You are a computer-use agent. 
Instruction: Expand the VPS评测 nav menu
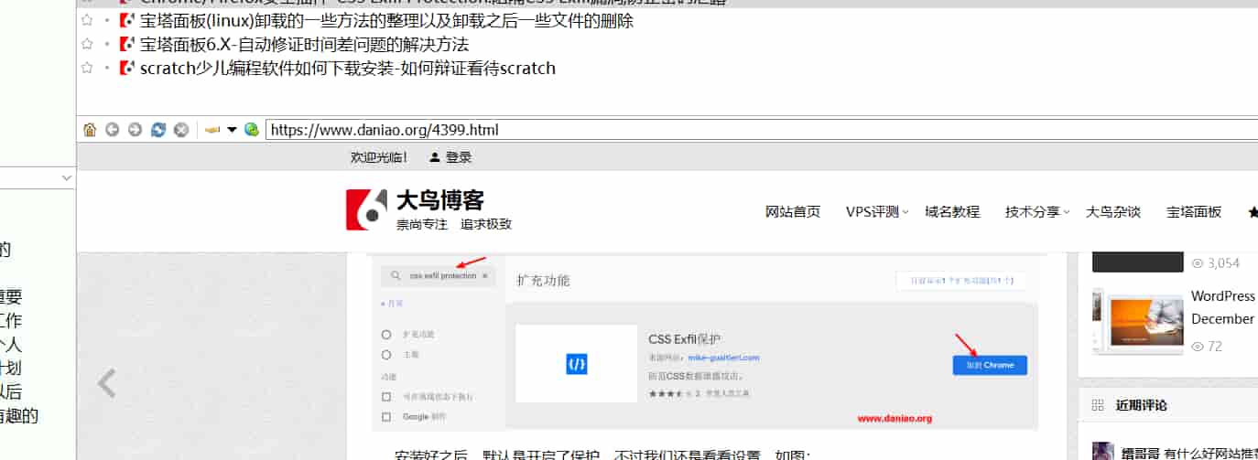(x=876, y=211)
